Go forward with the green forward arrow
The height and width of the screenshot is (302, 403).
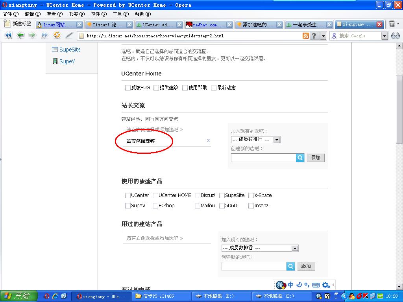[32, 35]
